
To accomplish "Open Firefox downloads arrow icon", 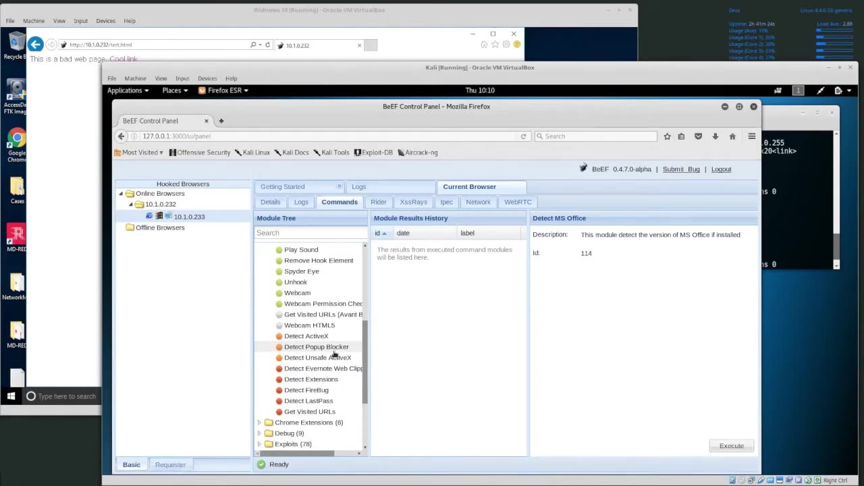I will click(x=715, y=136).
